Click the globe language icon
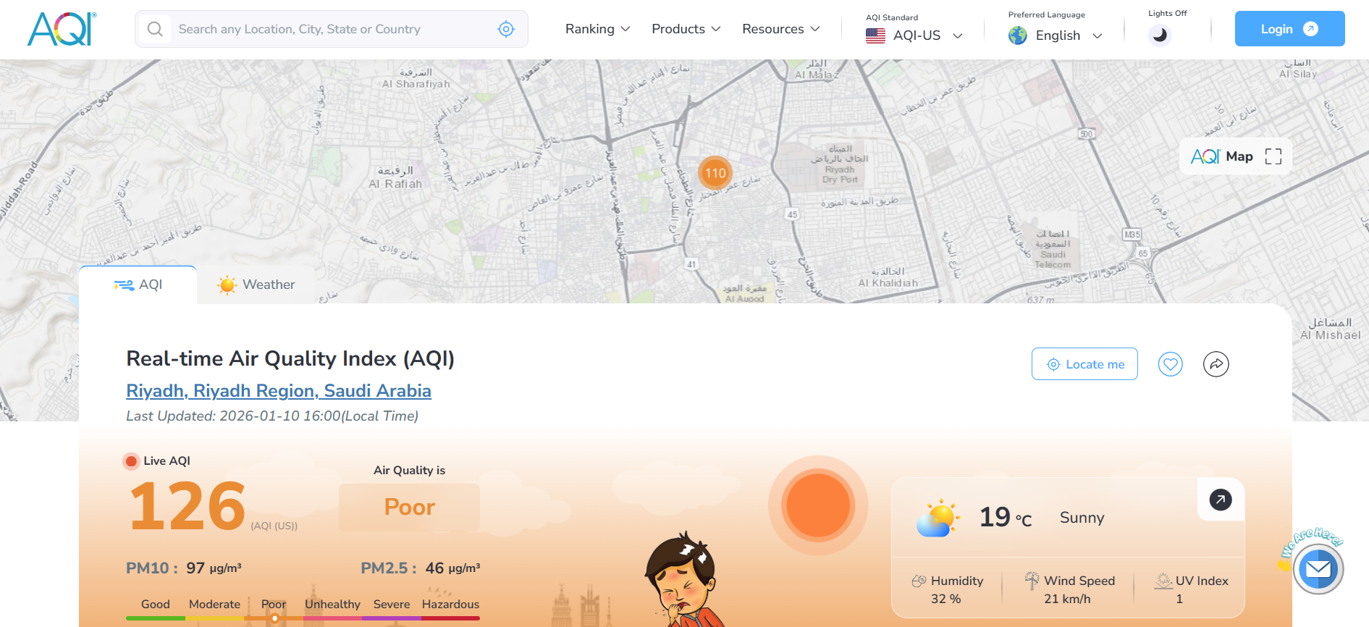 (1018, 35)
